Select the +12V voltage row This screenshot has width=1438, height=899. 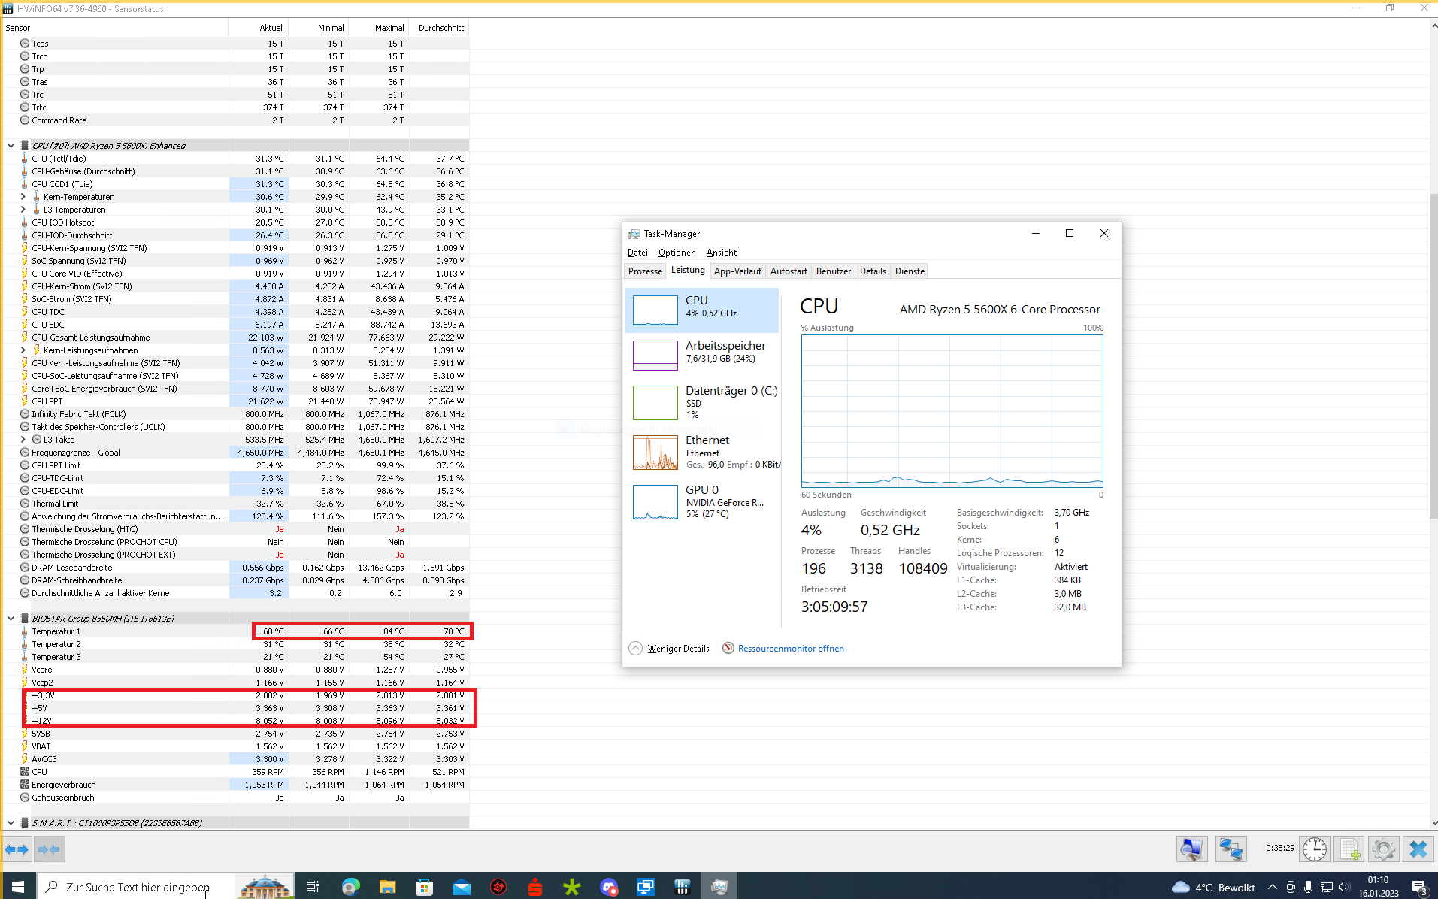pyautogui.click(x=235, y=721)
